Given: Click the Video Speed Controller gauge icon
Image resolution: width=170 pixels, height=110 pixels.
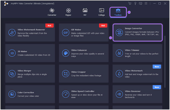Looking at the screenshot, I should click(x=66, y=94).
